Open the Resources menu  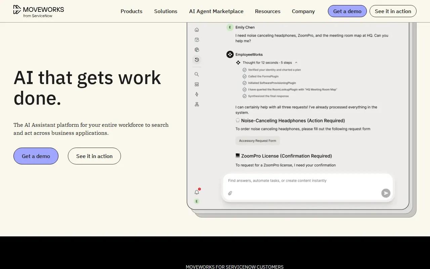coord(268,11)
